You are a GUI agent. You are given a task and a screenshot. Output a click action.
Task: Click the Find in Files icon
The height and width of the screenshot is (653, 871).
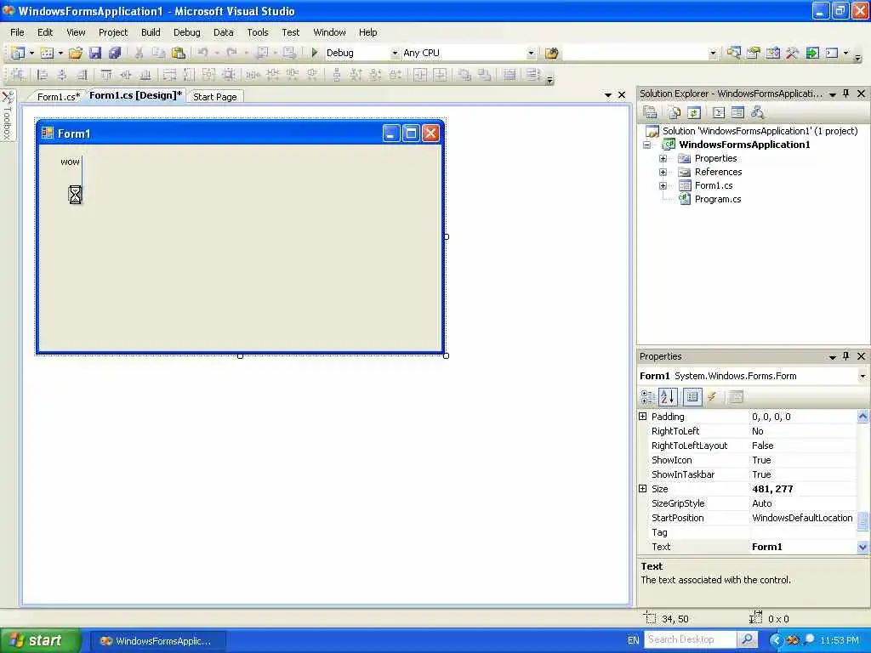(551, 54)
